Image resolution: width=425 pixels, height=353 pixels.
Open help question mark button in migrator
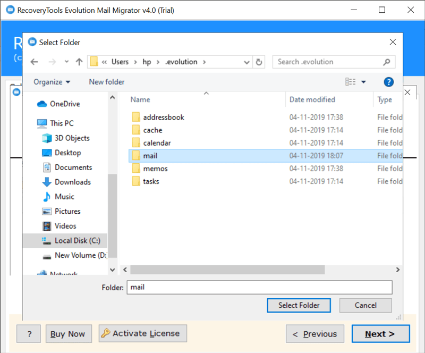[29, 334]
